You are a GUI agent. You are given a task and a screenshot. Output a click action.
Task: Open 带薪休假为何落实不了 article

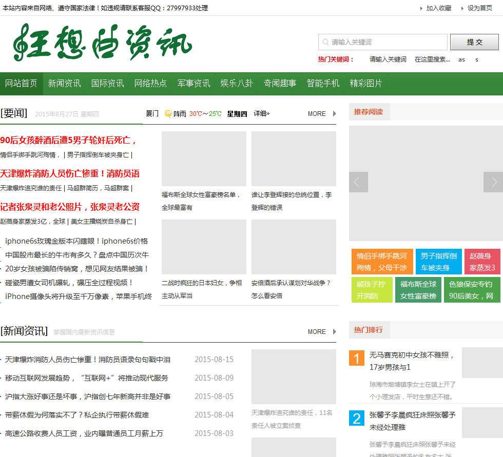(x=77, y=415)
